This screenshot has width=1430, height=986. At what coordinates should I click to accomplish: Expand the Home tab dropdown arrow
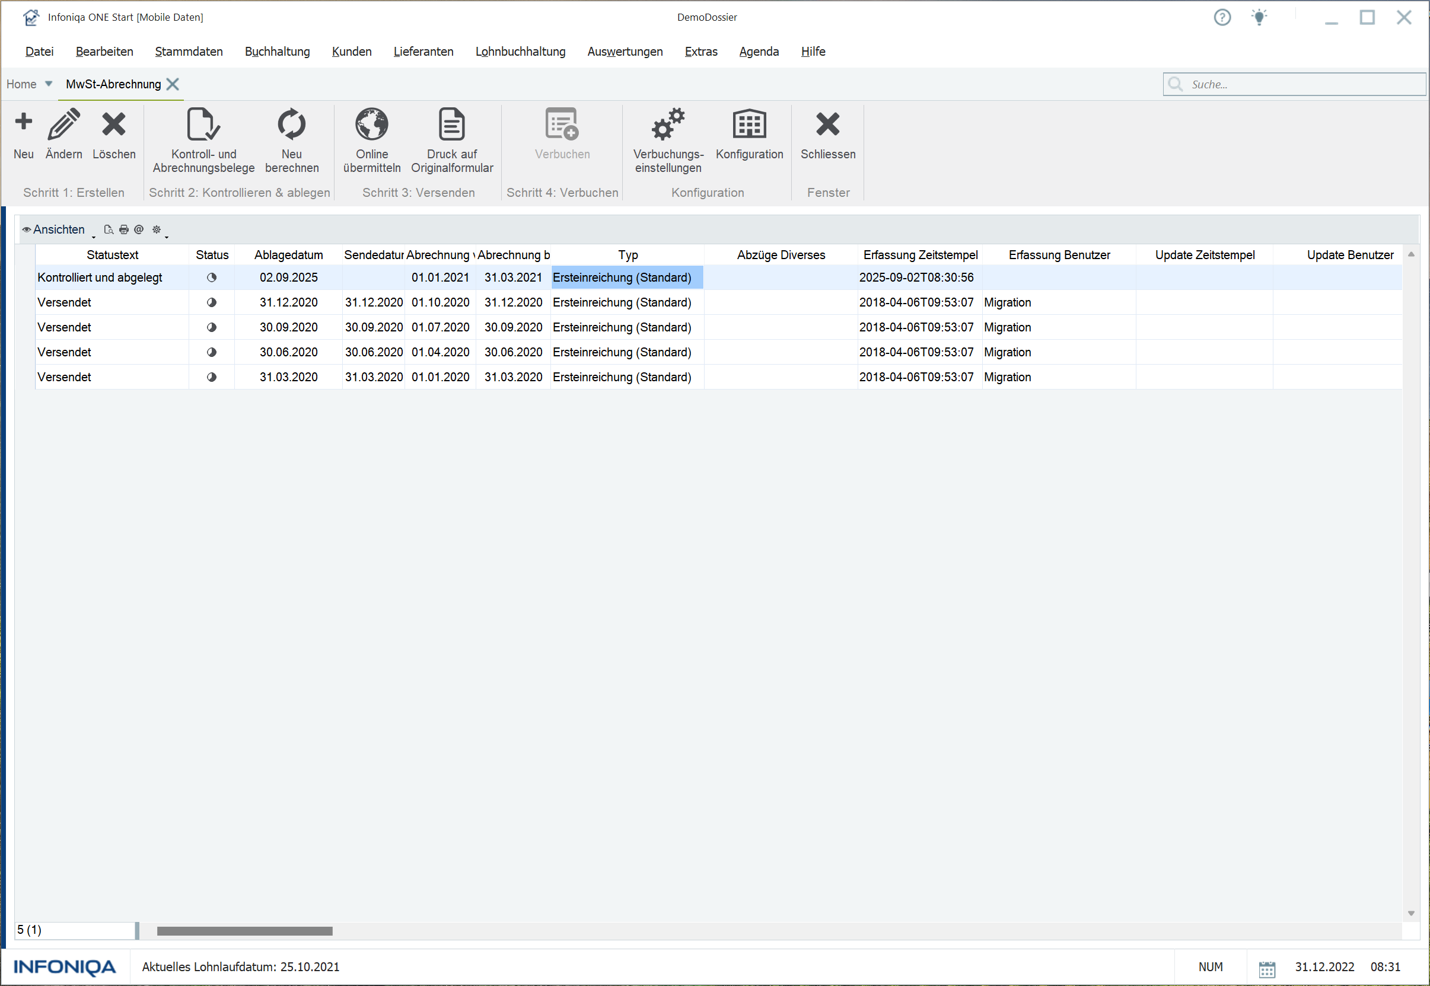click(x=48, y=84)
